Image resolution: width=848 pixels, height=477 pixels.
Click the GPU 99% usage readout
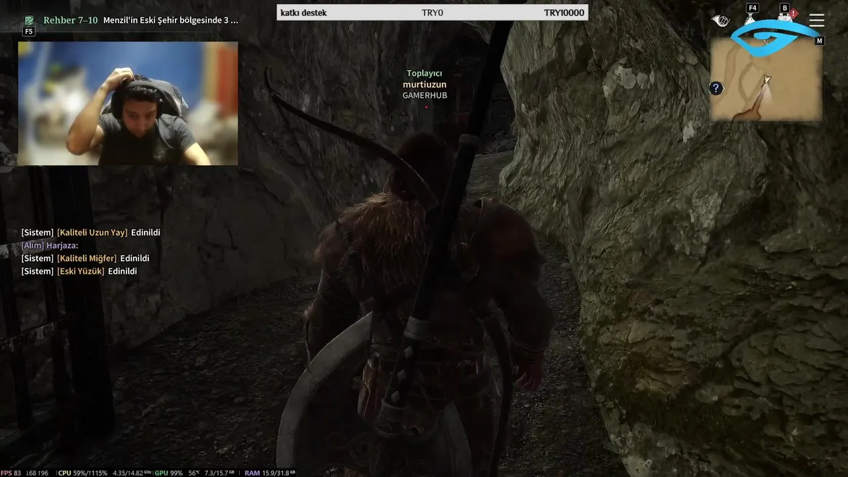(168, 473)
